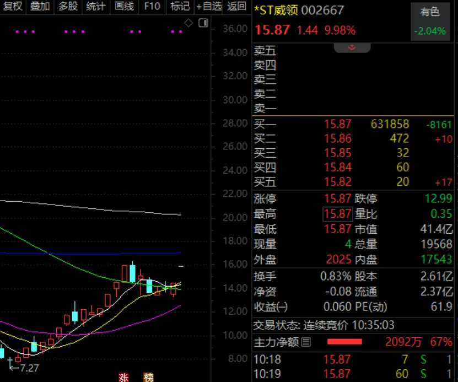Select the 10:18 trade tick row
Viewport: 458px width, 382px height.
353,359
